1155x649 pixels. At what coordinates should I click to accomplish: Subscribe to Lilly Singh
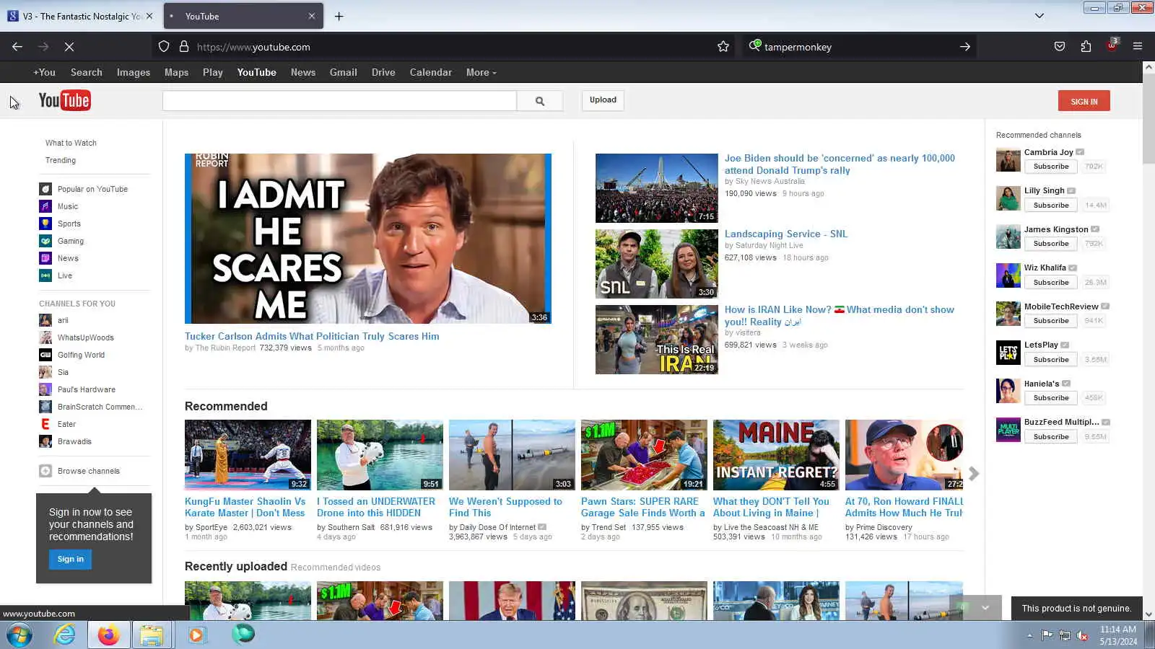click(x=1051, y=206)
